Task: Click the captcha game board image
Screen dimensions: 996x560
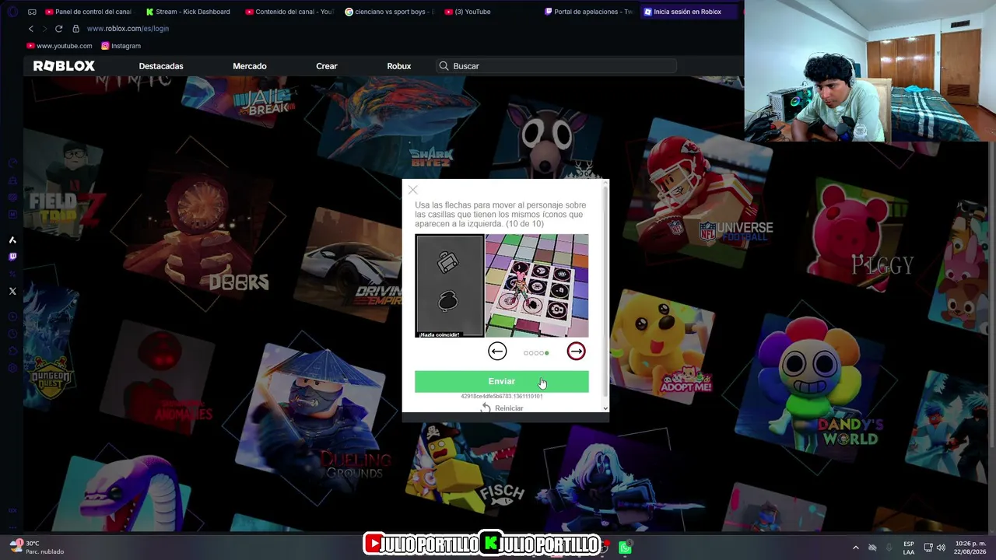Action: coord(537,285)
